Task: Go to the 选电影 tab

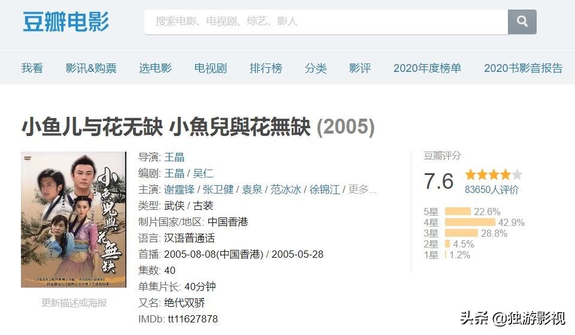Action: [x=155, y=68]
